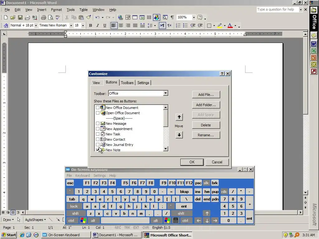319x239 pixels.
Task: Click the Format Painter brush icon
Action: click(88, 17)
